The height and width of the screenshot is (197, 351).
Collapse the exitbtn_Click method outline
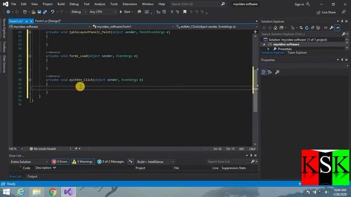click(x=30, y=80)
